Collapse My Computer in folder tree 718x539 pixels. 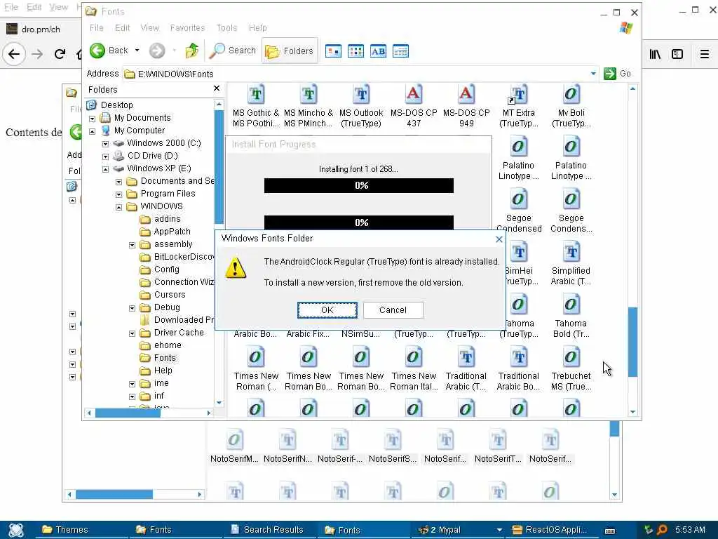coord(92,131)
